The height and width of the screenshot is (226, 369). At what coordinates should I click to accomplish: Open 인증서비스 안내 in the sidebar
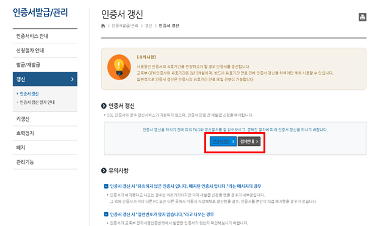(x=45, y=36)
